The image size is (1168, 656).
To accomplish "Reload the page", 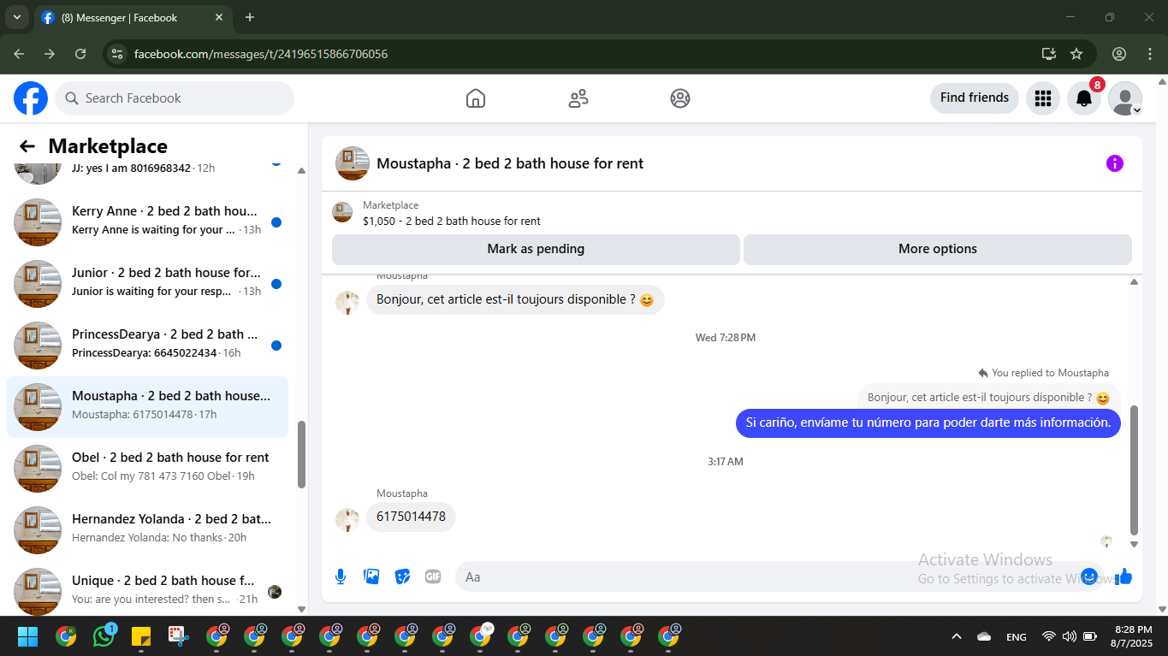I will (x=80, y=54).
